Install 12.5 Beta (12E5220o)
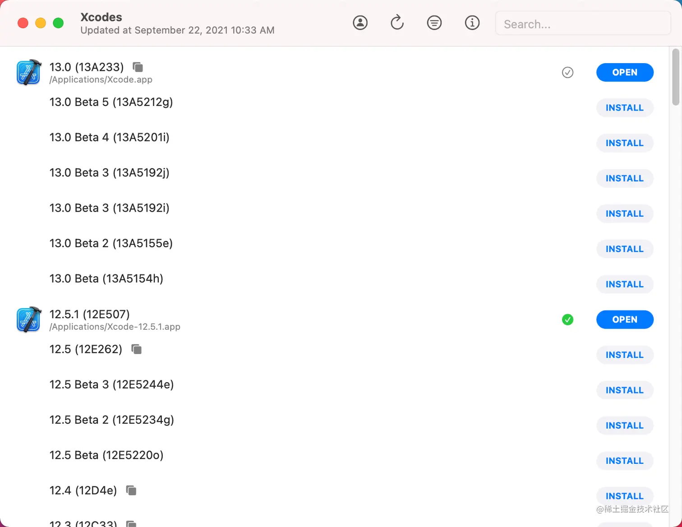The height and width of the screenshot is (527, 682). pyautogui.click(x=625, y=461)
